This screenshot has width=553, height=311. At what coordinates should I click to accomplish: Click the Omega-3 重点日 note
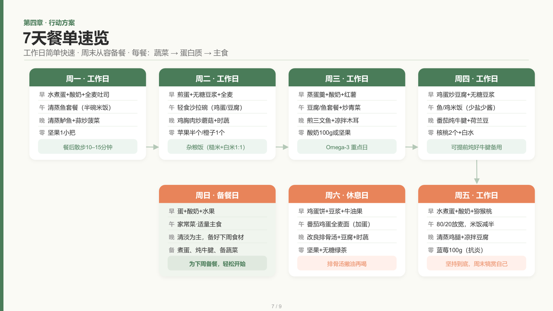point(347,147)
